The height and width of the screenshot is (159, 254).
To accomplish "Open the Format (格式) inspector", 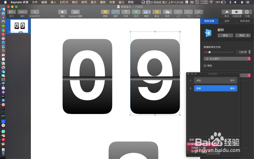I will (227, 12).
